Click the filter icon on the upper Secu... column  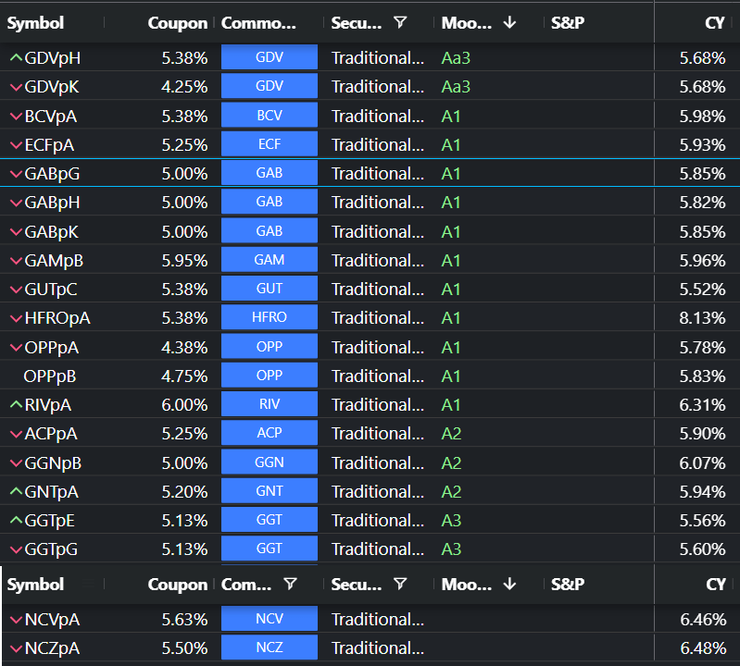400,22
